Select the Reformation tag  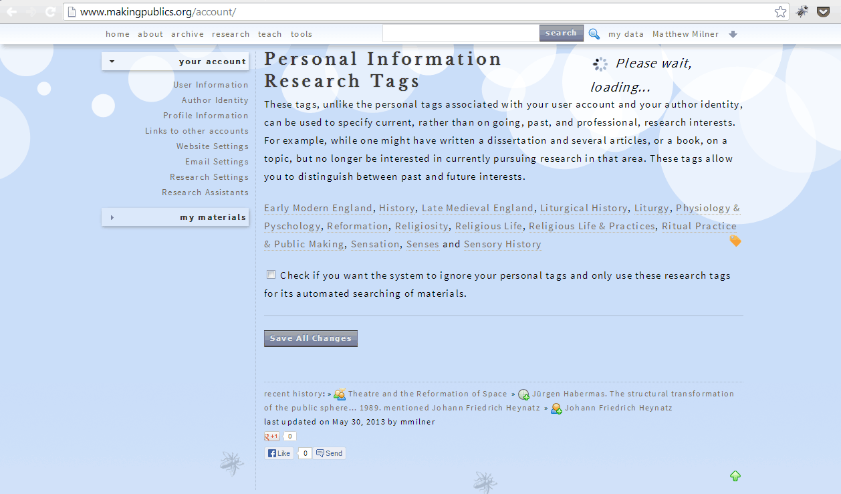358,226
